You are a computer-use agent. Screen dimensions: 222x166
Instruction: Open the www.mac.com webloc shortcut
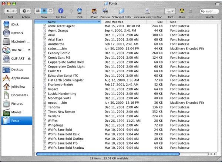pos(148,11)
